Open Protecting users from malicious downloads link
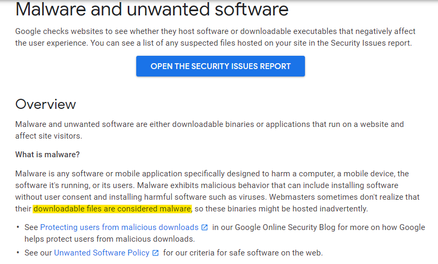The width and height of the screenshot is (438, 264). [x=119, y=227]
